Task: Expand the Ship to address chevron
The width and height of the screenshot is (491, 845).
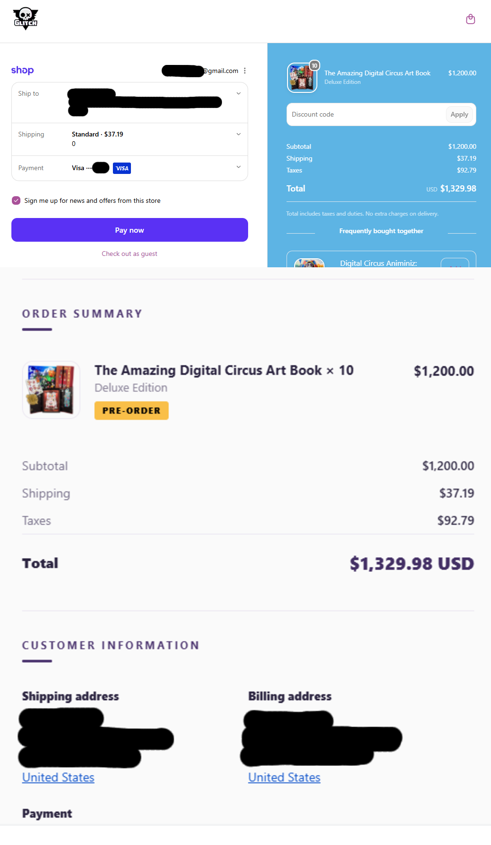Action: (x=239, y=93)
